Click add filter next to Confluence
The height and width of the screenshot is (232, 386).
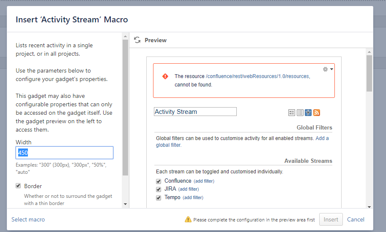[x=204, y=181]
